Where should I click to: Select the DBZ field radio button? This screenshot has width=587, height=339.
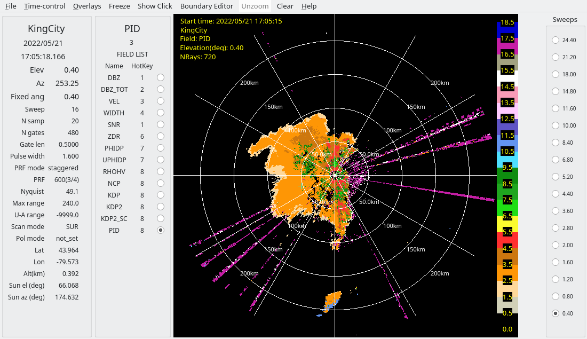161,78
